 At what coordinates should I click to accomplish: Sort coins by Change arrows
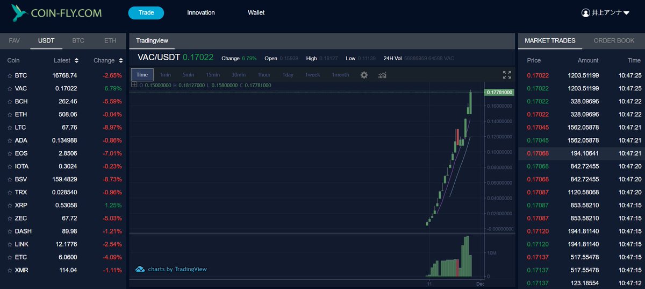(x=121, y=61)
